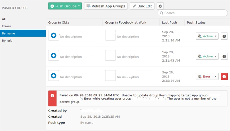Open the Active status dropdown in second row
Screen dimensions: 230x131
tap(207, 56)
